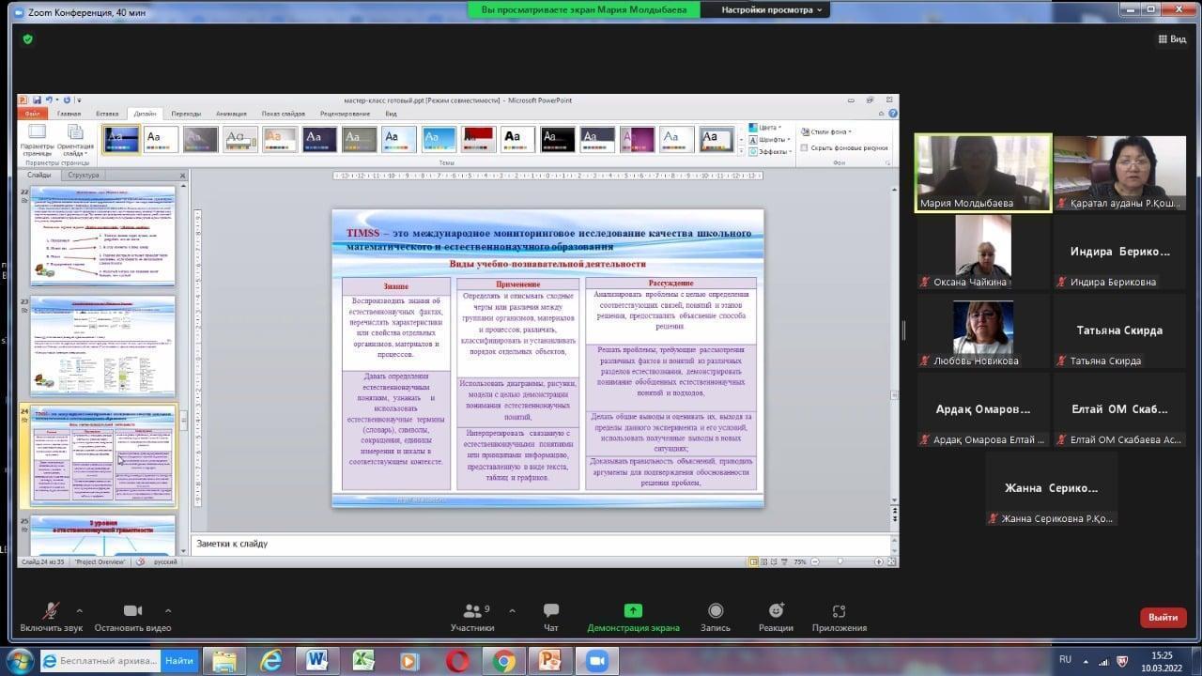The width and height of the screenshot is (1202, 676).
Task: Open the Настройки просмотра dropdown
Action: pos(773,9)
